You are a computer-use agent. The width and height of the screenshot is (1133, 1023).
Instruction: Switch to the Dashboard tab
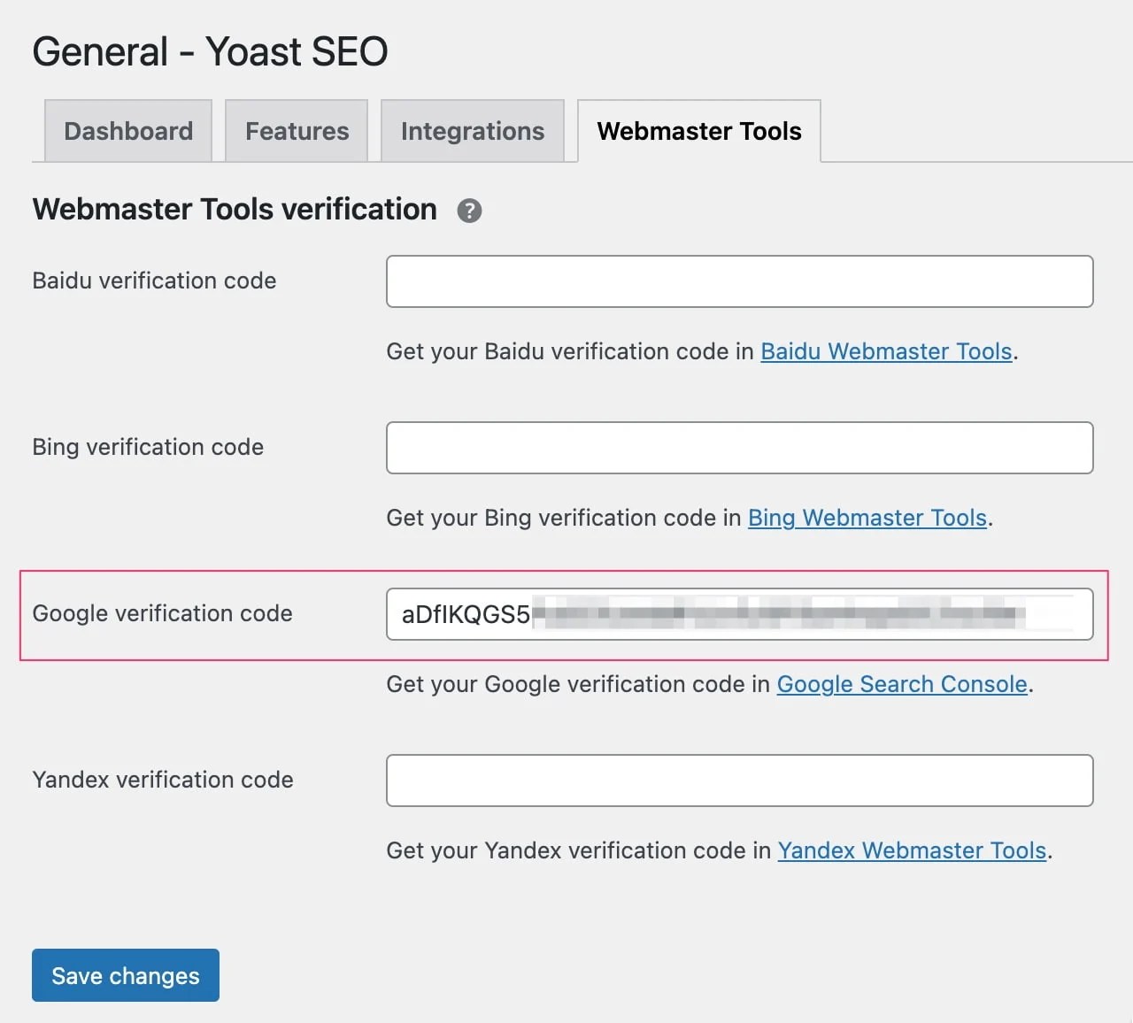[128, 131]
